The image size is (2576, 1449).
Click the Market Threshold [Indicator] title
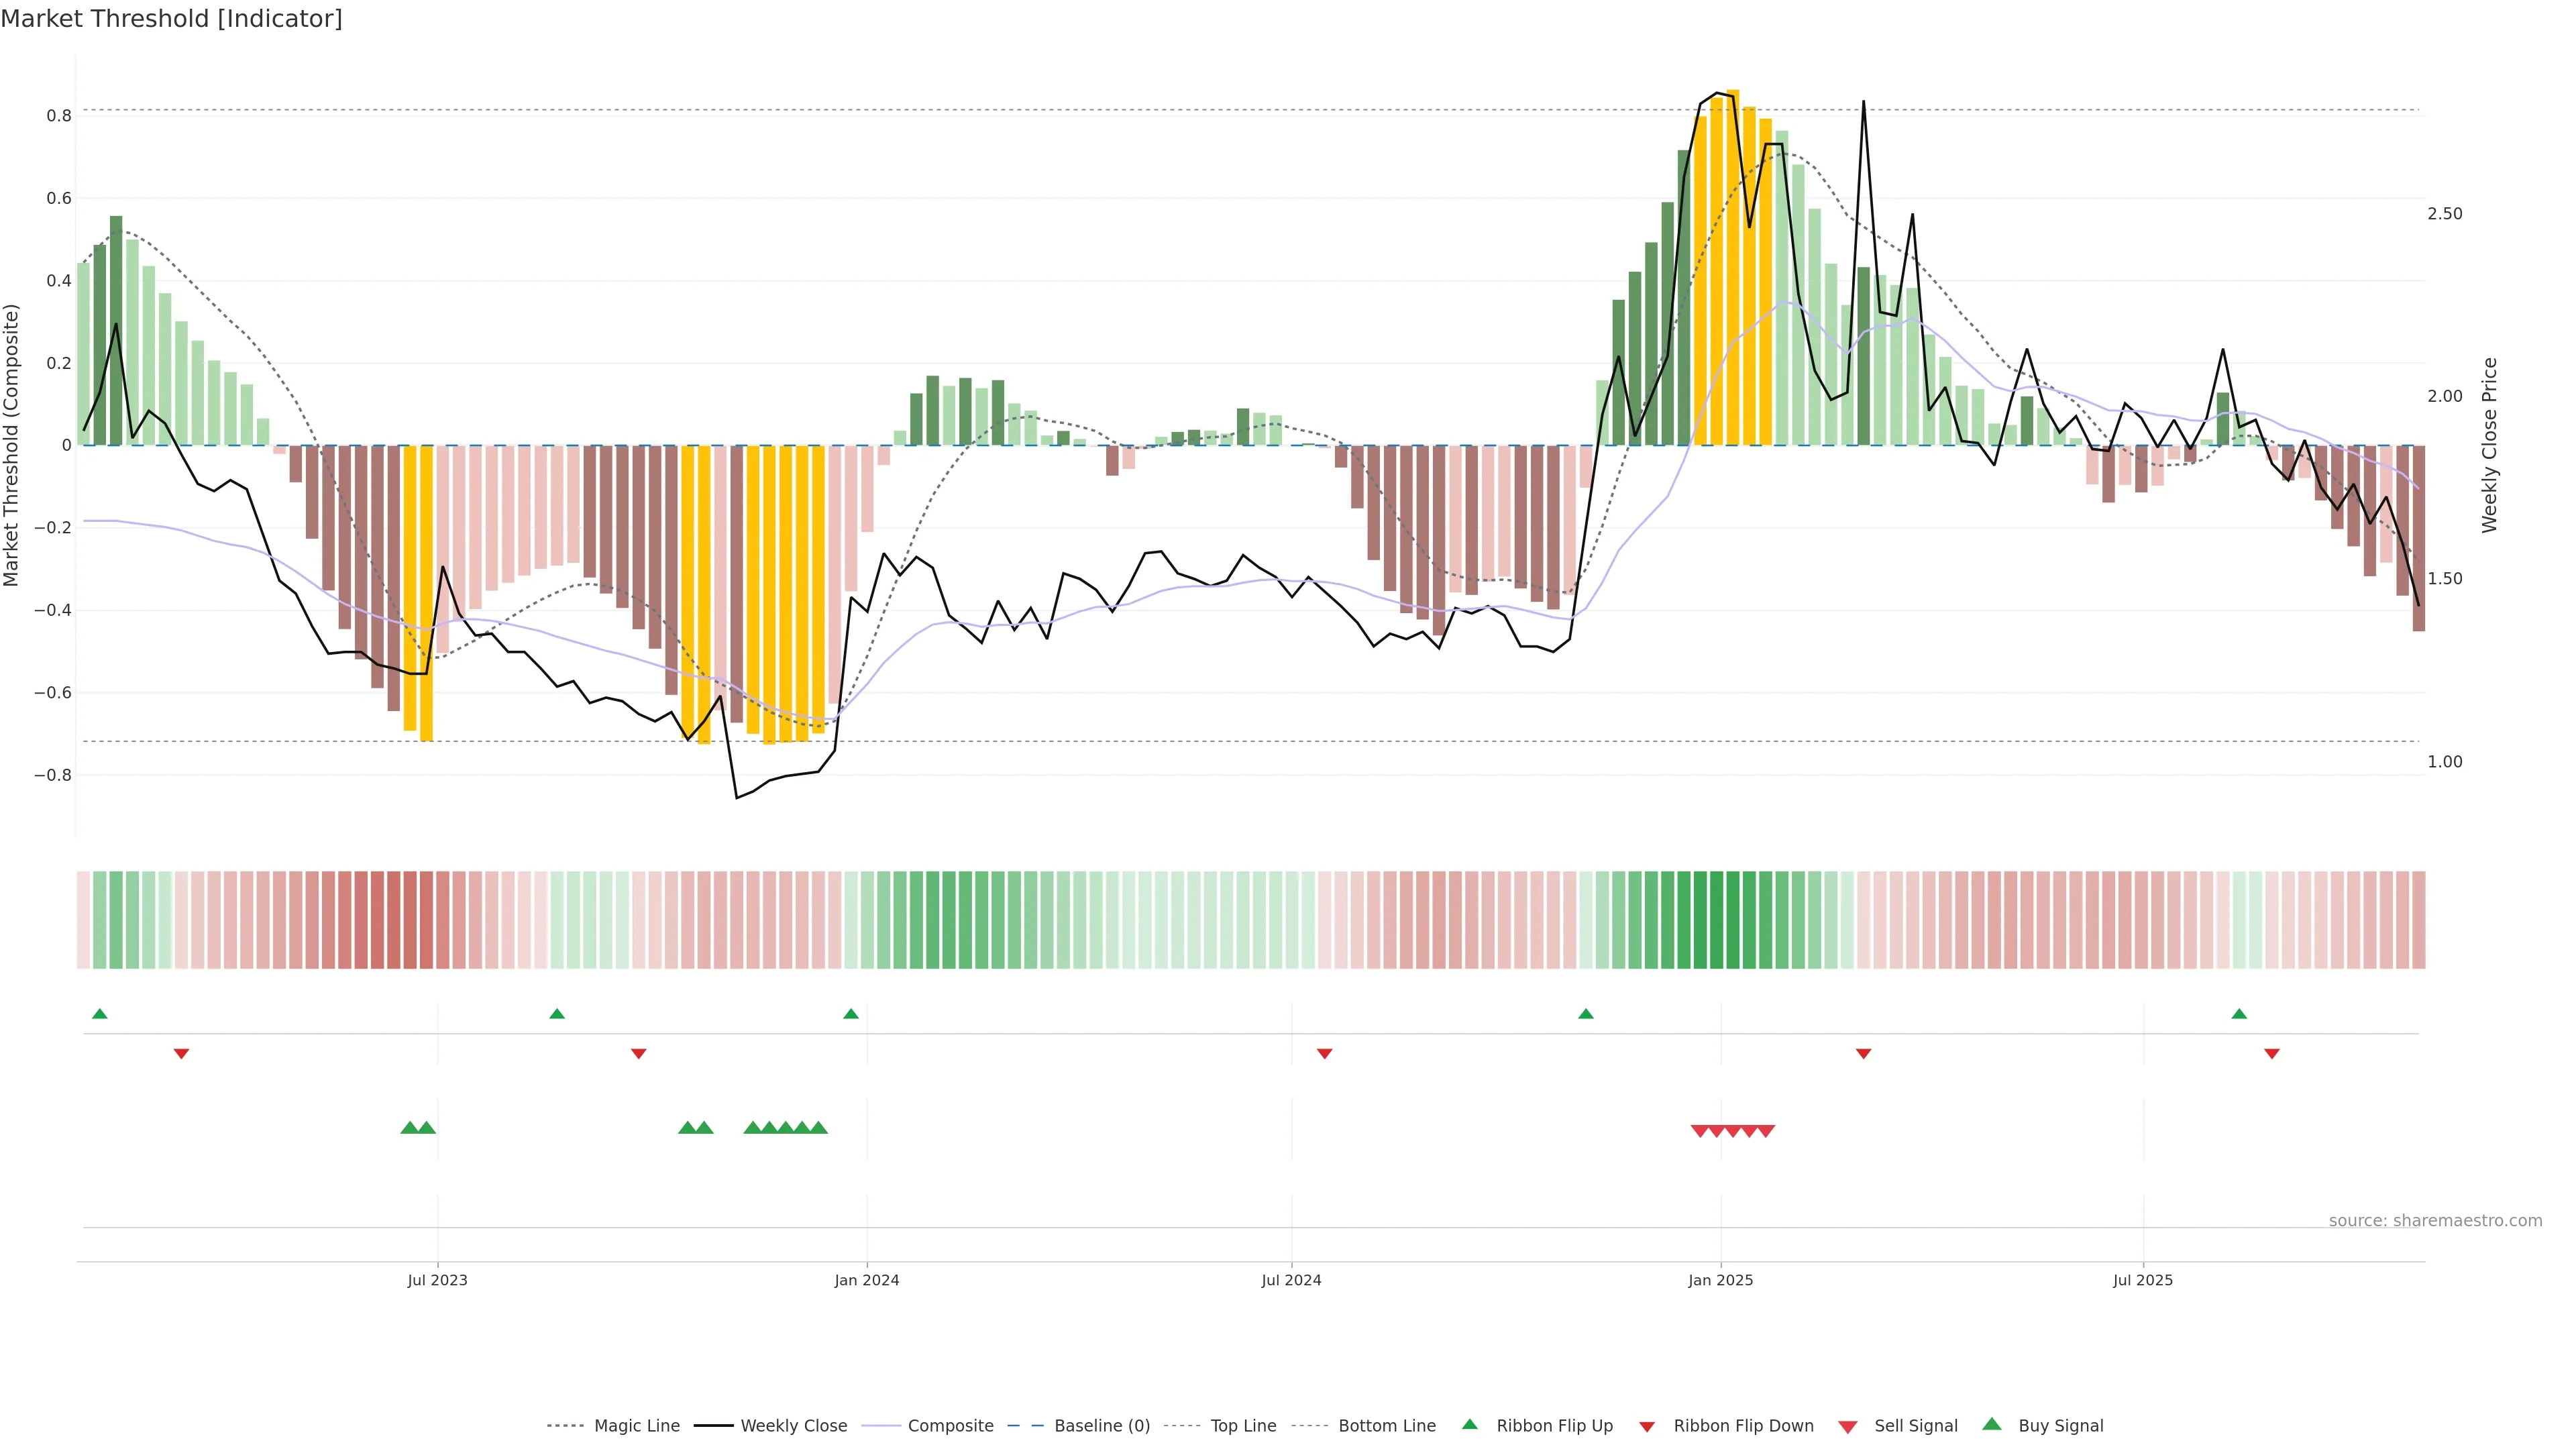[x=171, y=19]
